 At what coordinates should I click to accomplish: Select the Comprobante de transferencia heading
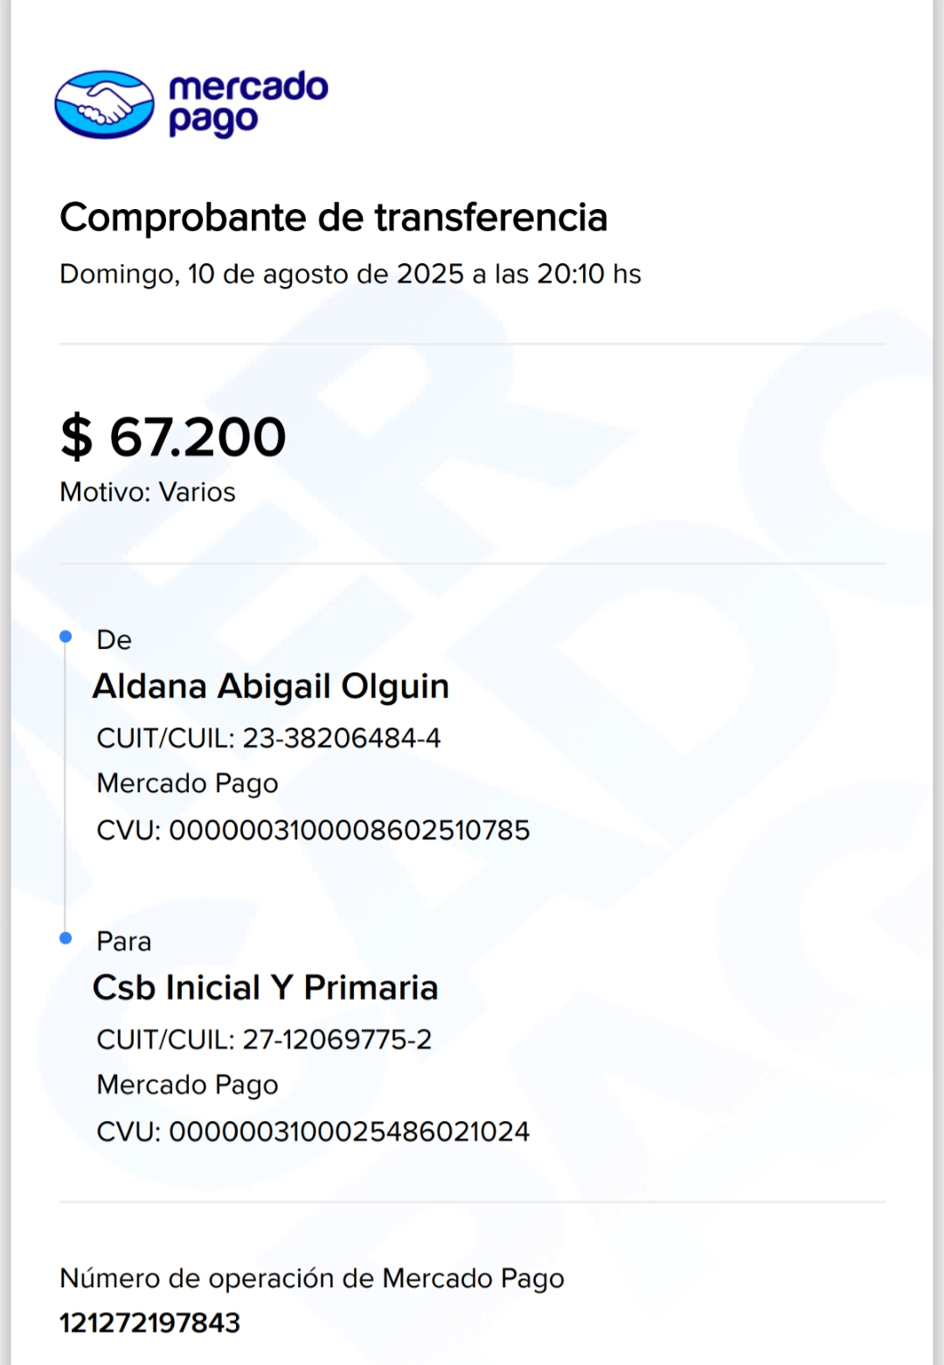click(x=333, y=218)
